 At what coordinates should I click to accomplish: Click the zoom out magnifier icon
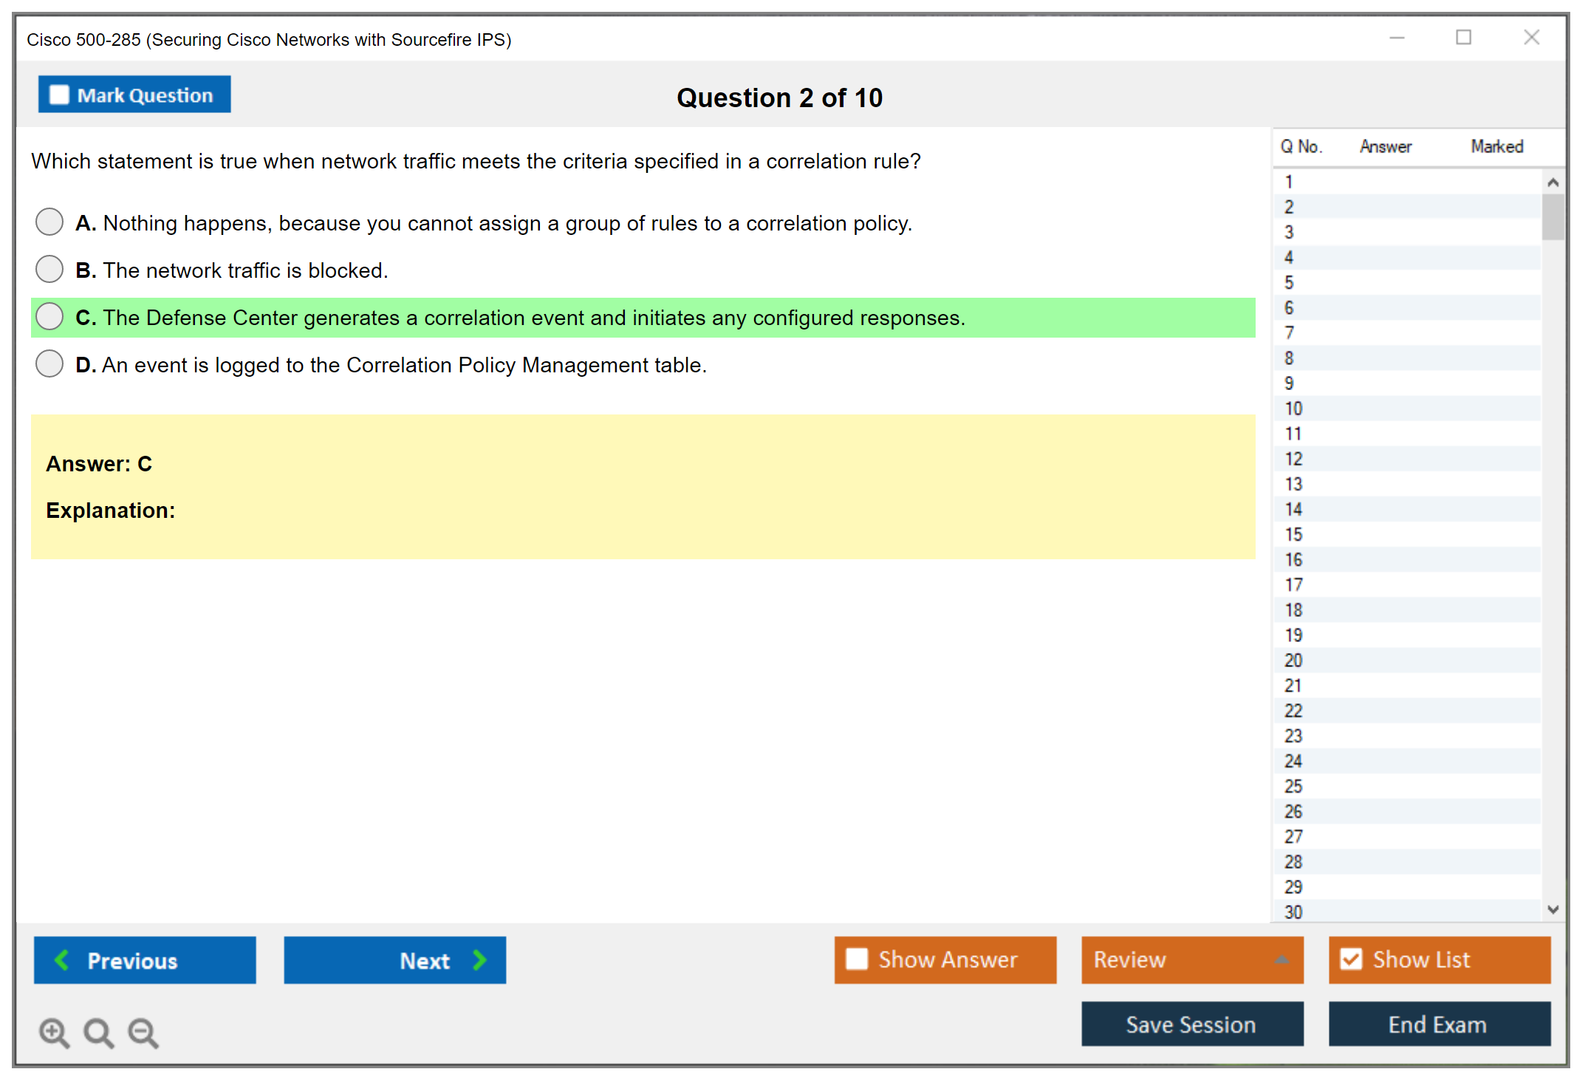(x=143, y=1032)
